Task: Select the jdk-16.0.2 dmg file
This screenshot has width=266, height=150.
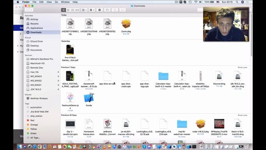Action: [238, 76]
